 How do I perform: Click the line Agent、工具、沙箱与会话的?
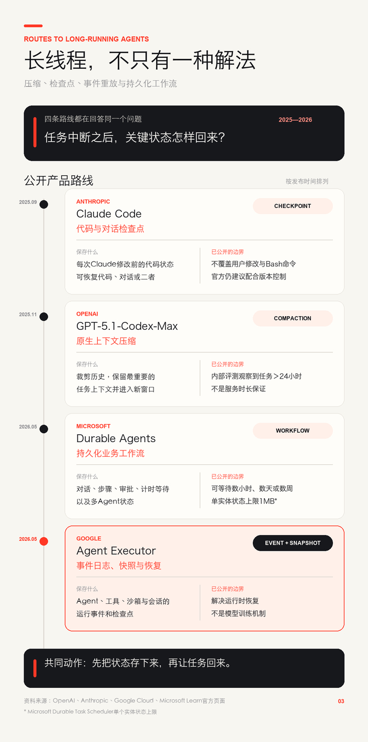(x=123, y=601)
